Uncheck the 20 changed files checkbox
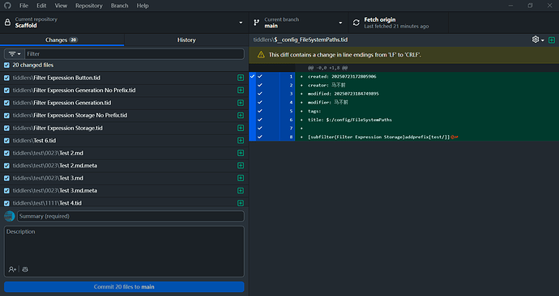 click(6, 66)
